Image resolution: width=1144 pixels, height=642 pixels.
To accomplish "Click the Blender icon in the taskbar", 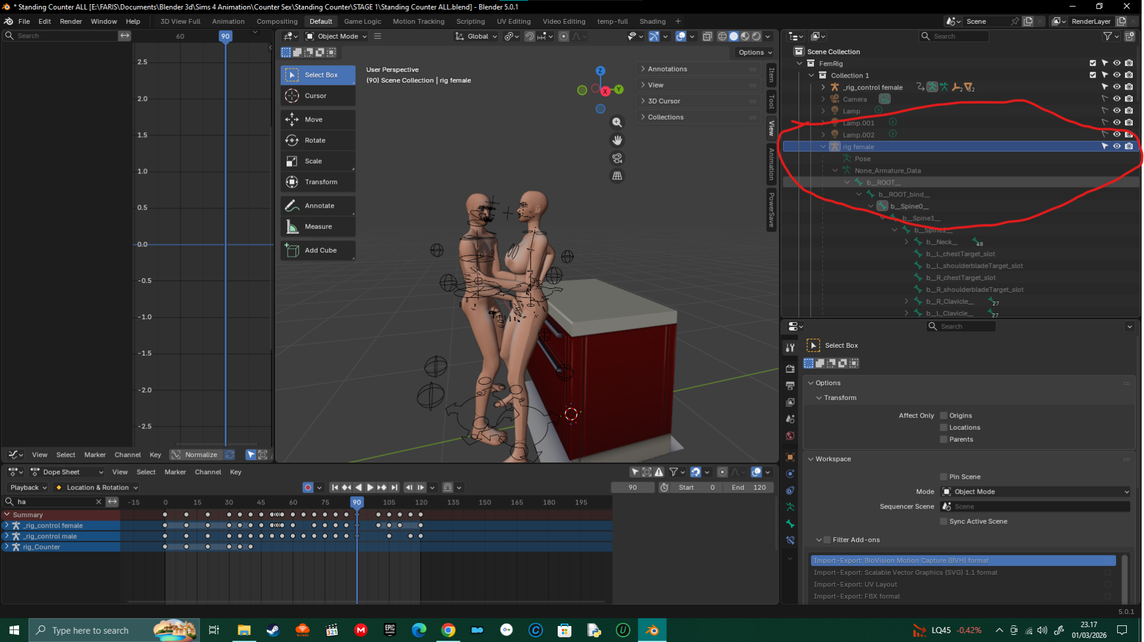I will point(652,630).
